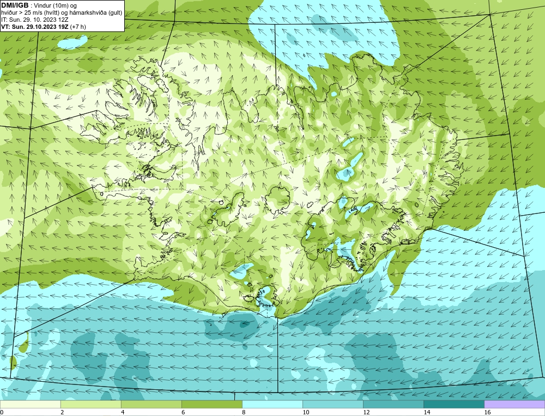Click the 'DMI/IGB' title text

15,5
